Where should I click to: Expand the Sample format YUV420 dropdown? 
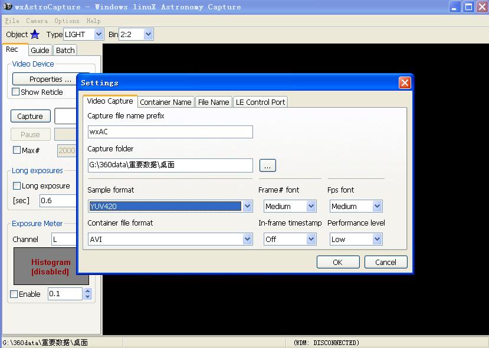point(247,206)
